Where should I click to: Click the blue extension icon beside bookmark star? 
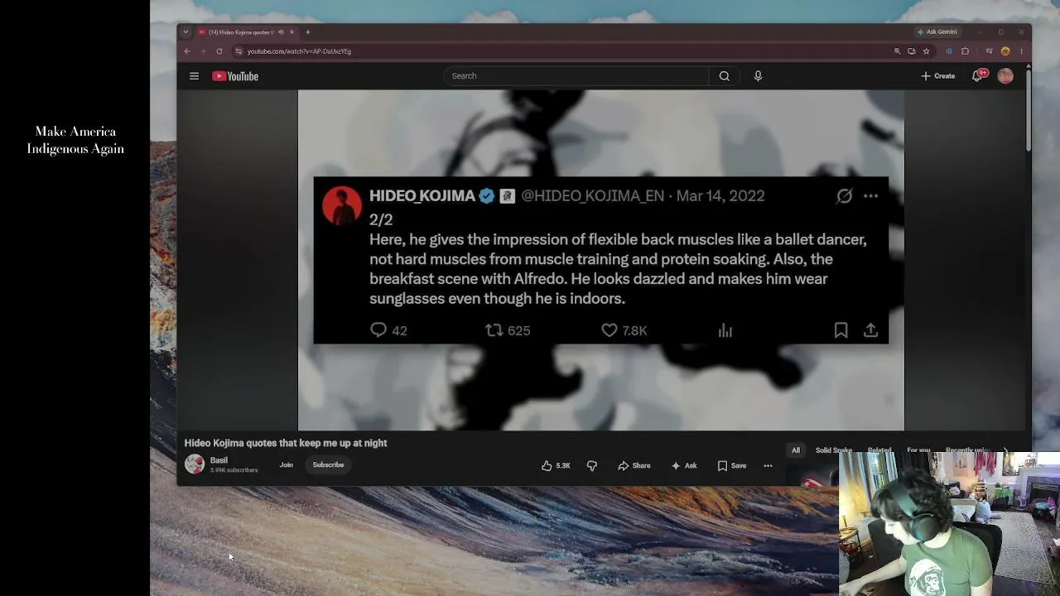949,51
